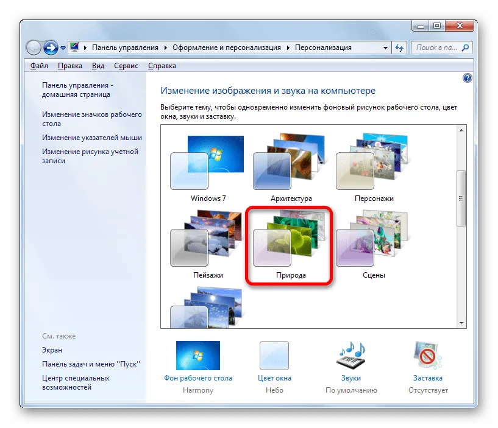Open Центр специальных возможностей link

76,382
